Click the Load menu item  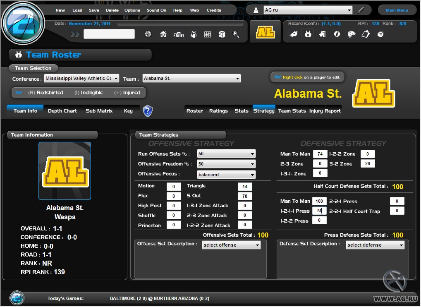tap(77, 10)
